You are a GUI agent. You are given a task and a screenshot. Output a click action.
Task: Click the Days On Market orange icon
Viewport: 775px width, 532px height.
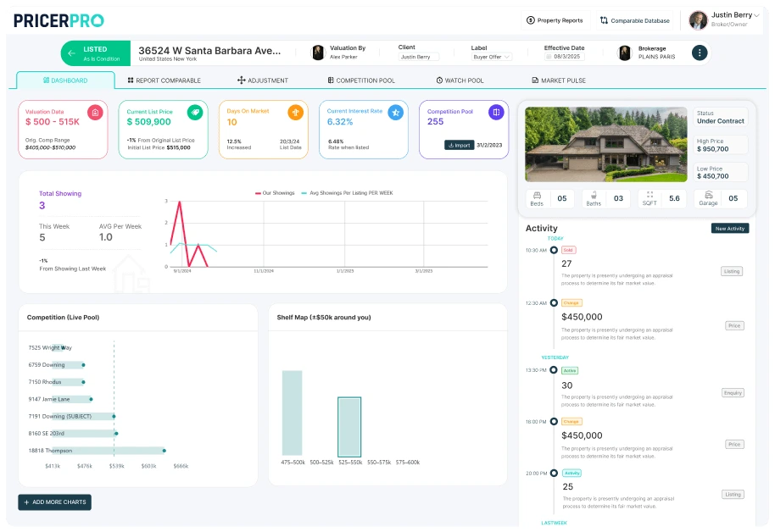(x=295, y=112)
